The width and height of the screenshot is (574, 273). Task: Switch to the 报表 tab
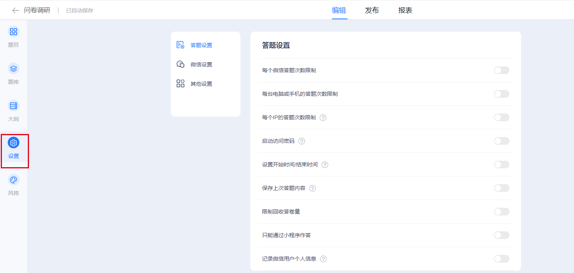[x=405, y=10]
